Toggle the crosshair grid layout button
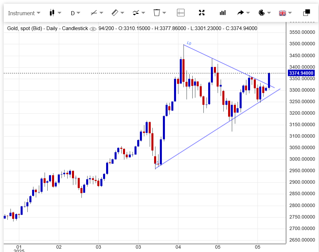The width and height of the screenshot is (319, 252). tap(181, 13)
